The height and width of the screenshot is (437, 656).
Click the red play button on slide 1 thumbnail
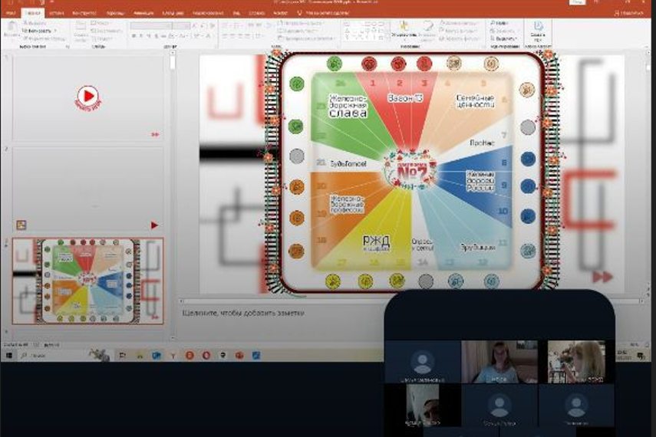87,96
